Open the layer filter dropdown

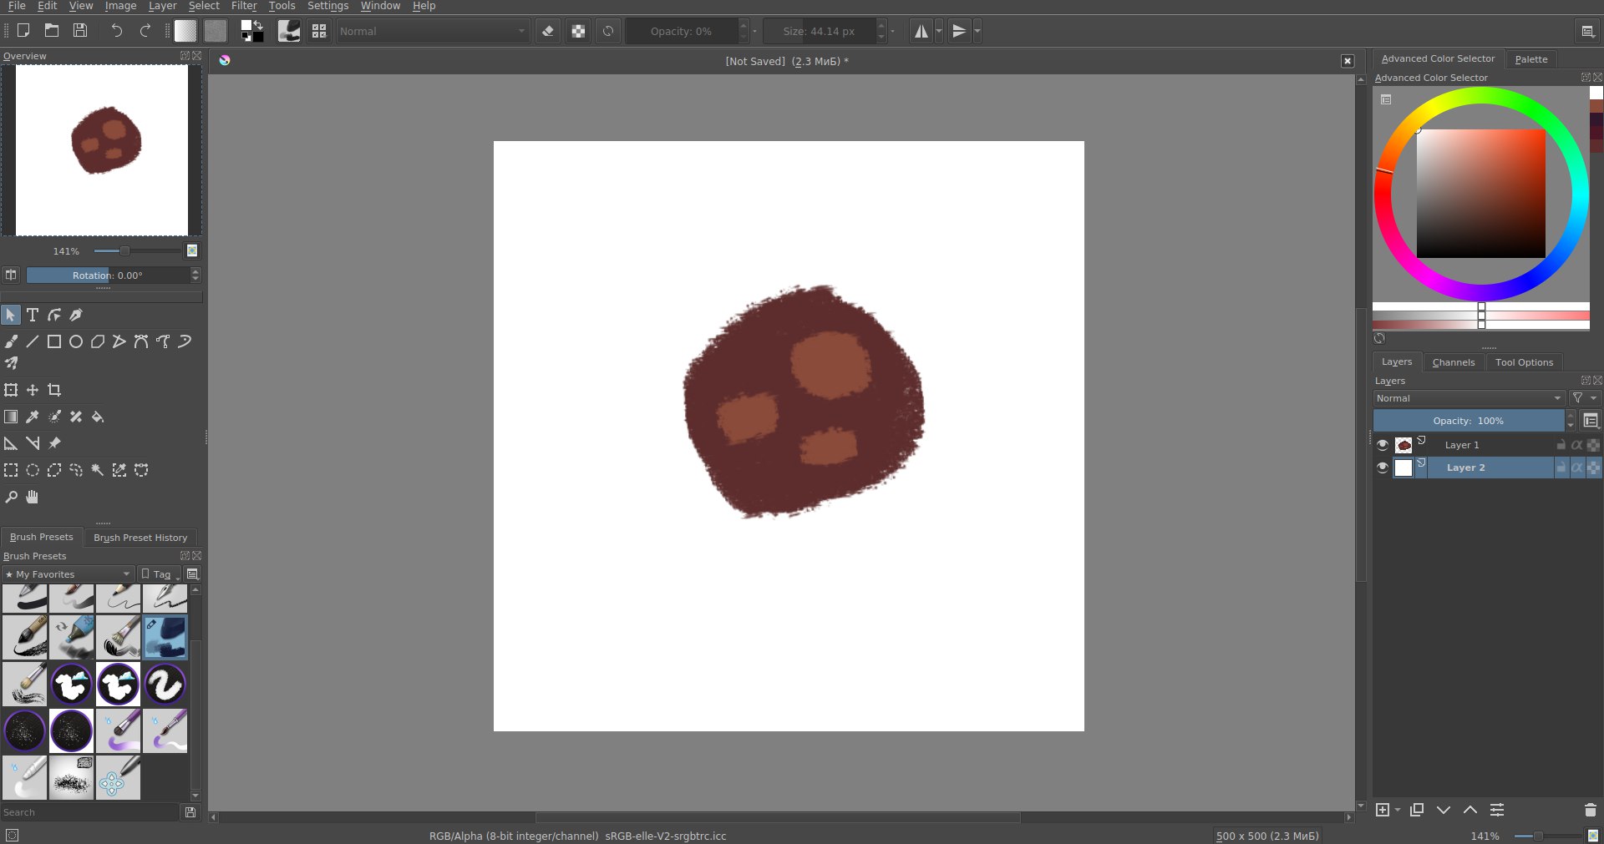1584,398
